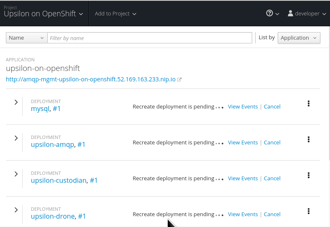Click external link icon after the amqp-mgmt URL
The height and width of the screenshot is (227, 330).
tap(179, 80)
